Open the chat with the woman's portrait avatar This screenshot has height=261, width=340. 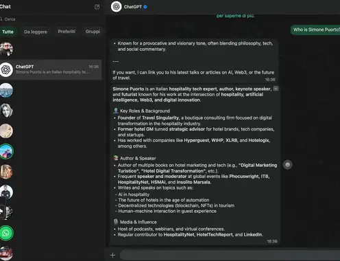pyautogui.click(x=6, y=111)
